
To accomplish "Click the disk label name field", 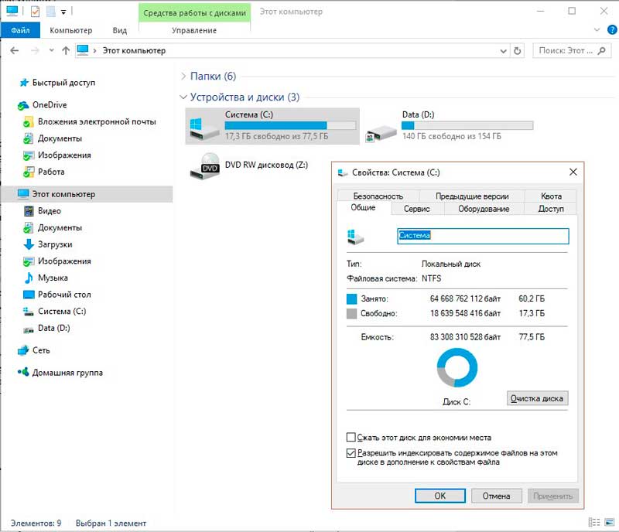I will [482, 236].
